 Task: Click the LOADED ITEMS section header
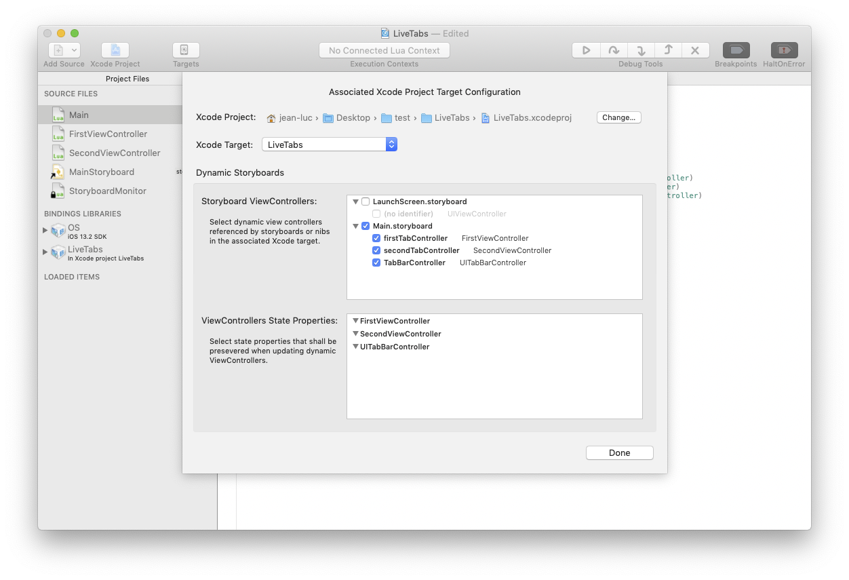click(72, 277)
